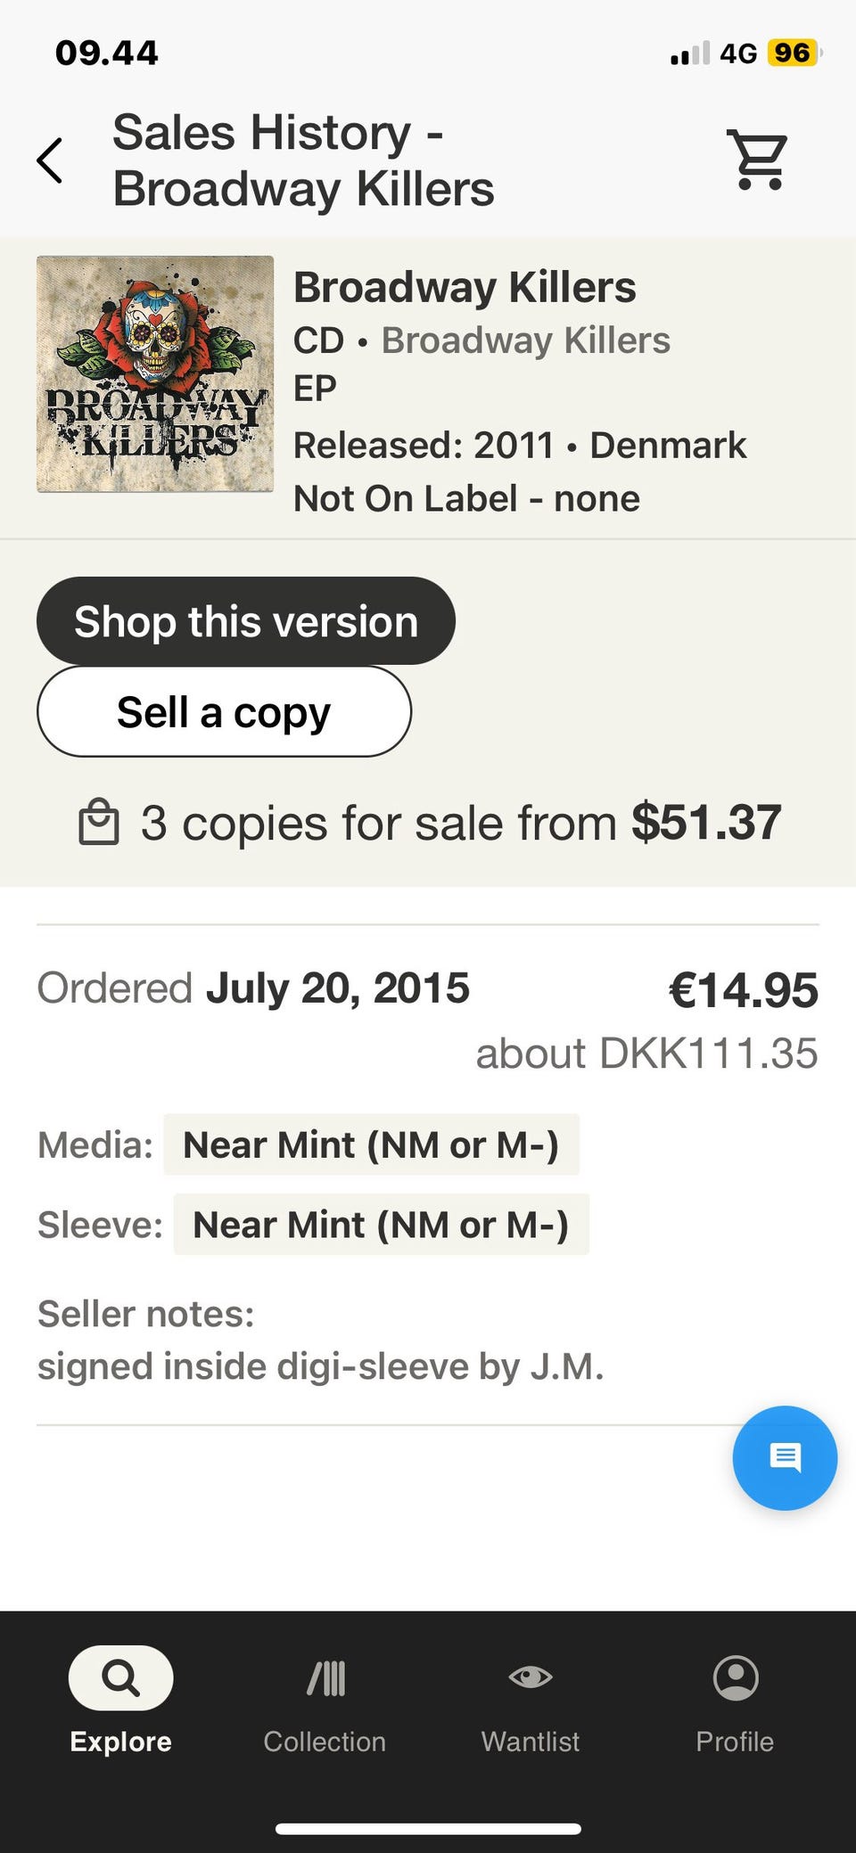
Task: Open 3 copies for sale listing
Action: click(460, 822)
